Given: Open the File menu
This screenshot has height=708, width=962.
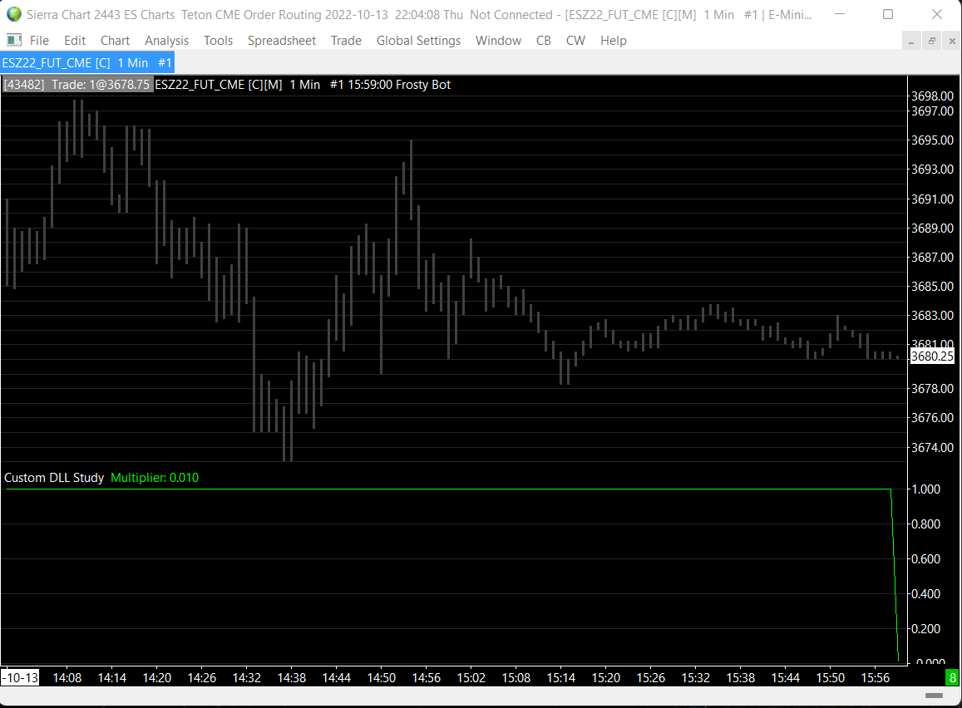Looking at the screenshot, I should pos(39,41).
